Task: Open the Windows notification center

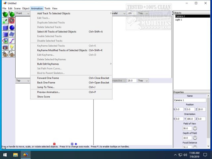Action: pyautogui.click(x=205, y=155)
